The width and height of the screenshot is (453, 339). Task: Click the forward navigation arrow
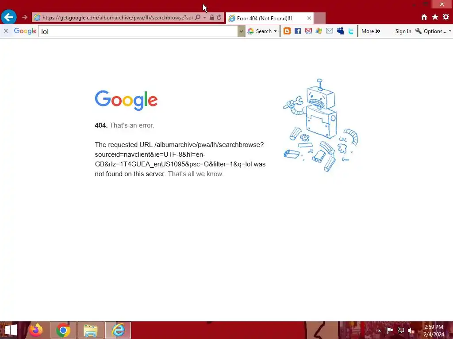click(24, 17)
